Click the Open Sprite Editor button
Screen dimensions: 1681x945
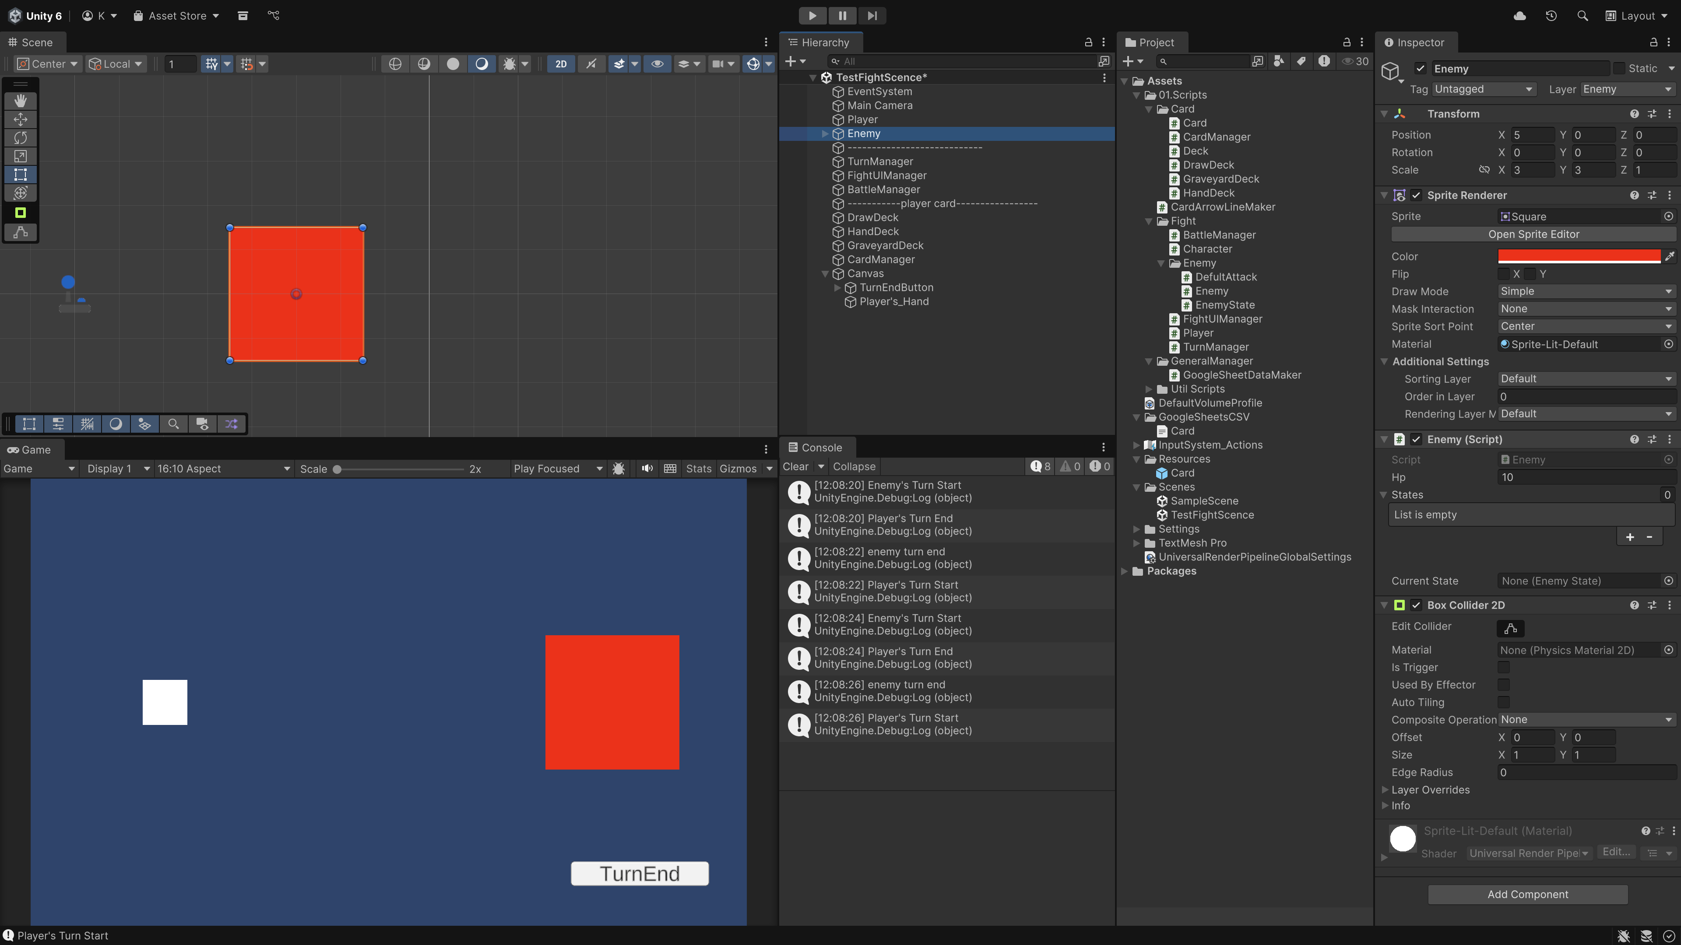pyautogui.click(x=1533, y=234)
